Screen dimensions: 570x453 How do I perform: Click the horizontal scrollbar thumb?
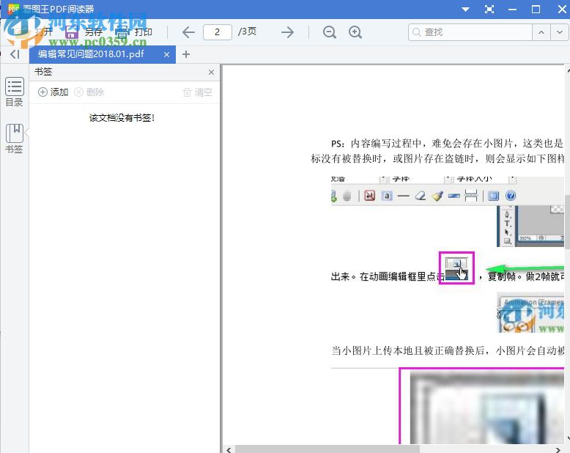pos(327,449)
